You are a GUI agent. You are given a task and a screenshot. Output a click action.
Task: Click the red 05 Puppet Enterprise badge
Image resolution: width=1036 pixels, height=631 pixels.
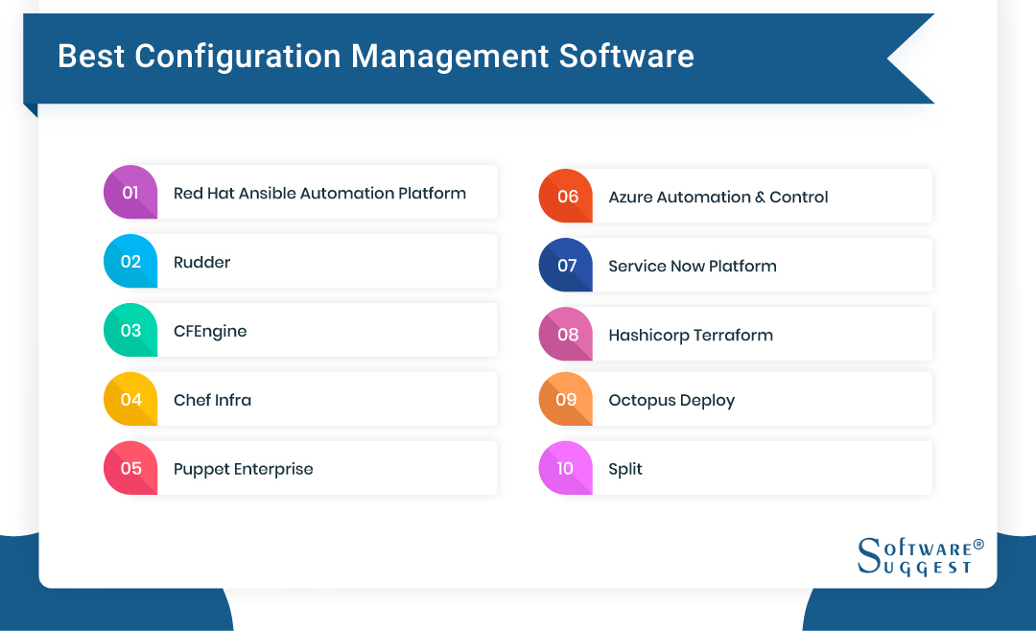(129, 468)
